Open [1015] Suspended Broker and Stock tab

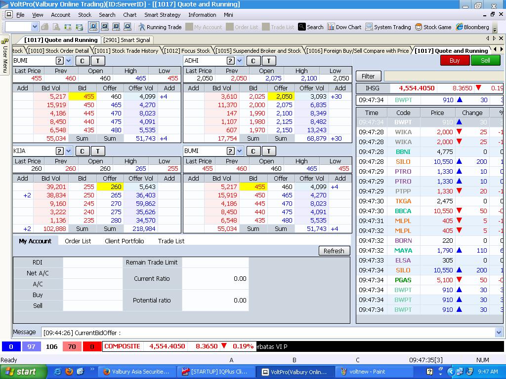(x=257, y=51)
